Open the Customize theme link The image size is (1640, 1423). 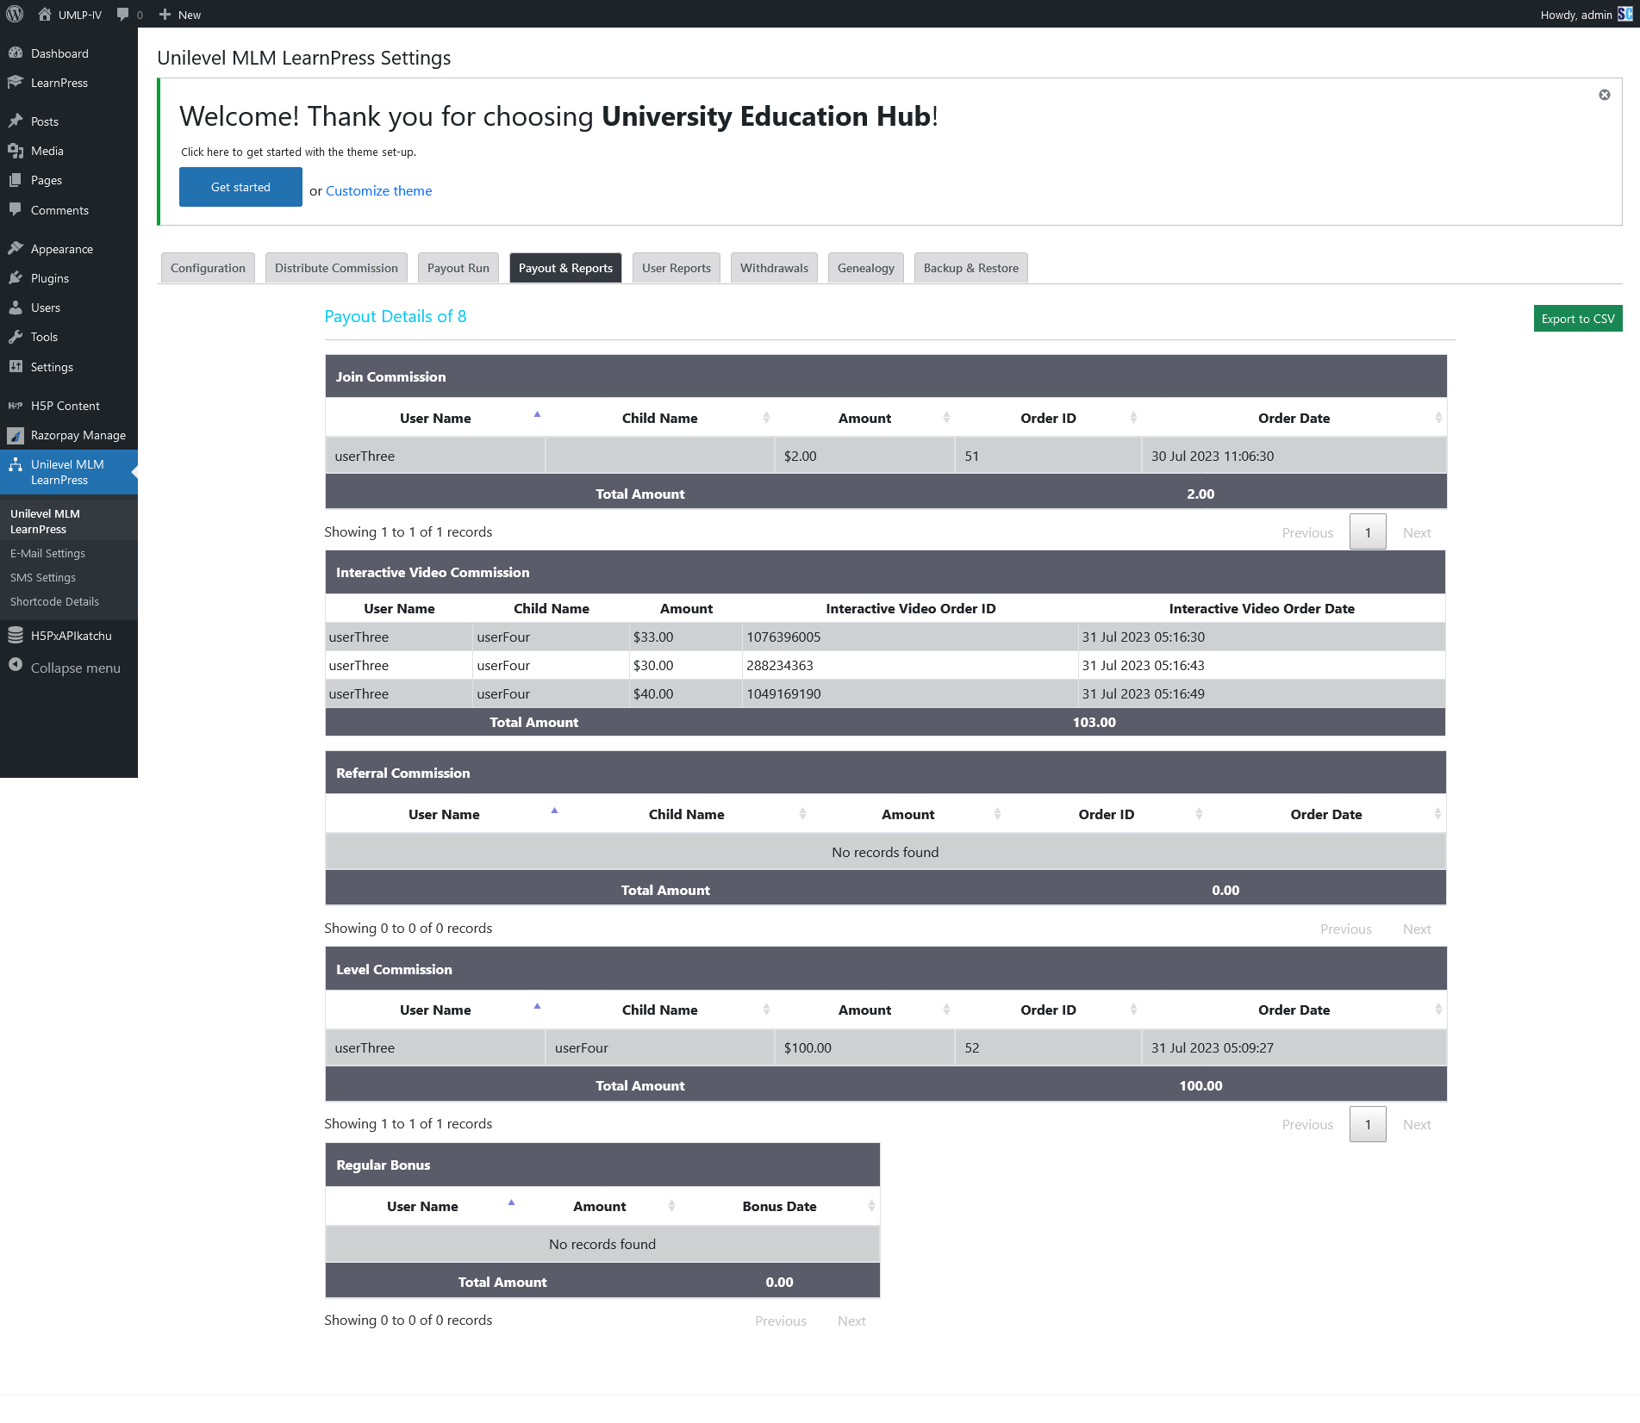click(378, 190)
